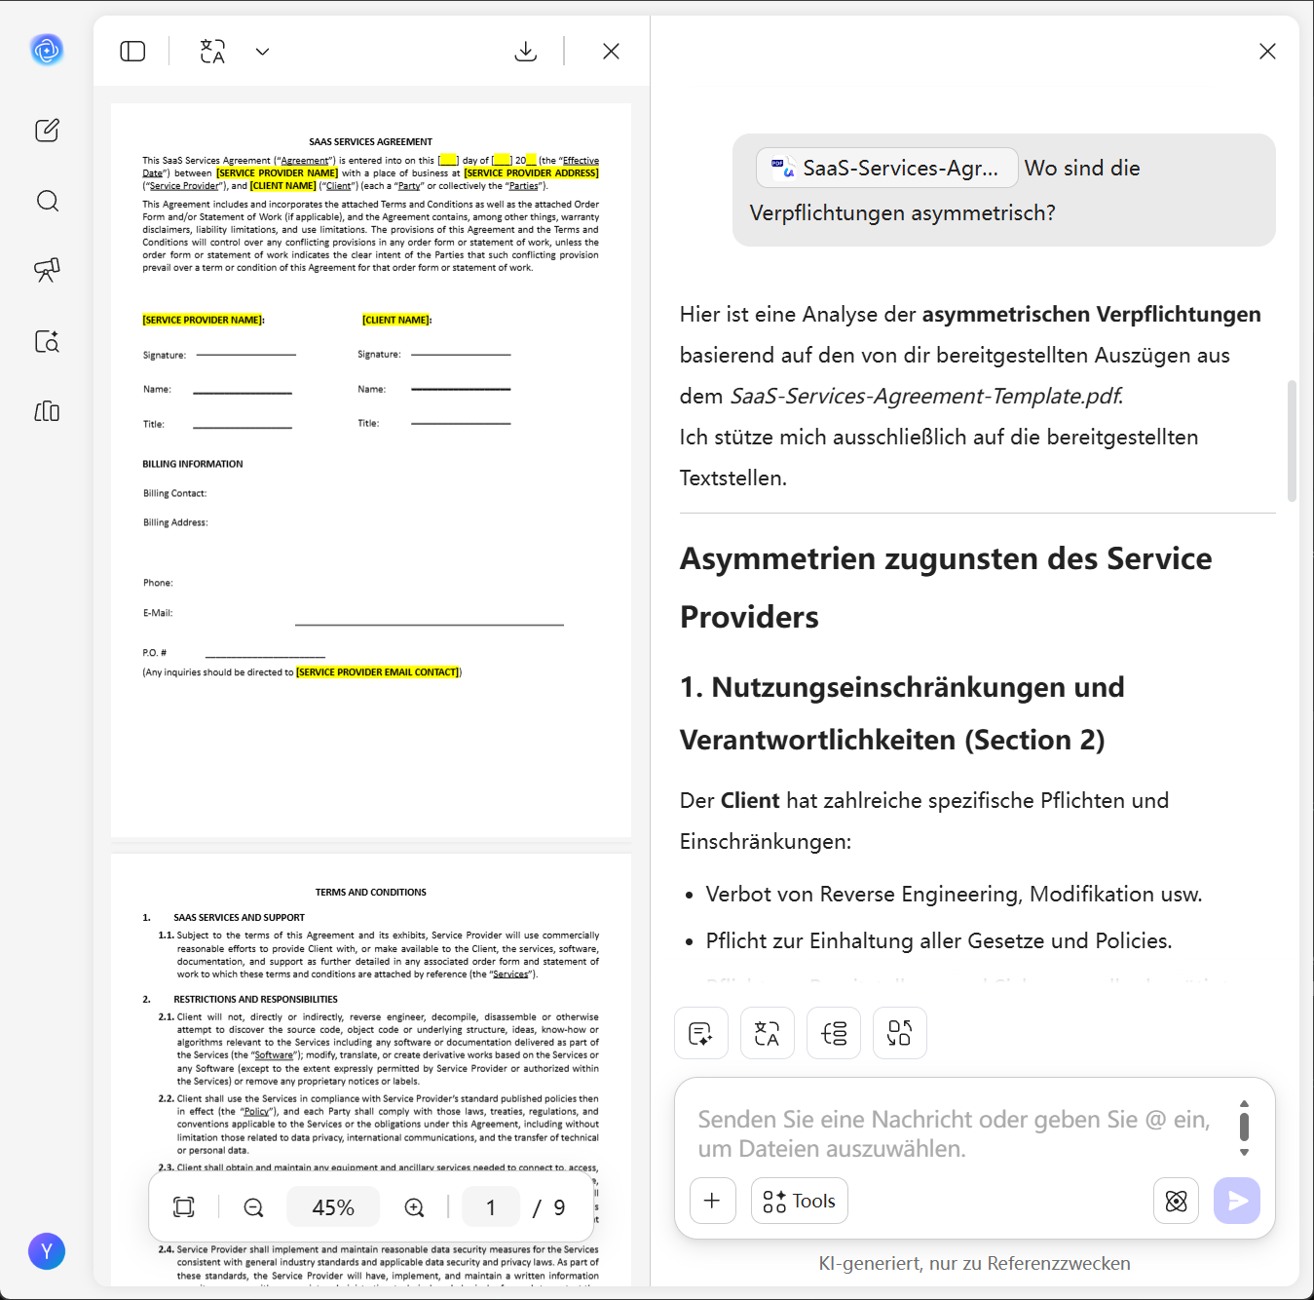Open the profile avatar Y in bottom left
1314x1300 pixels.
46,1251
